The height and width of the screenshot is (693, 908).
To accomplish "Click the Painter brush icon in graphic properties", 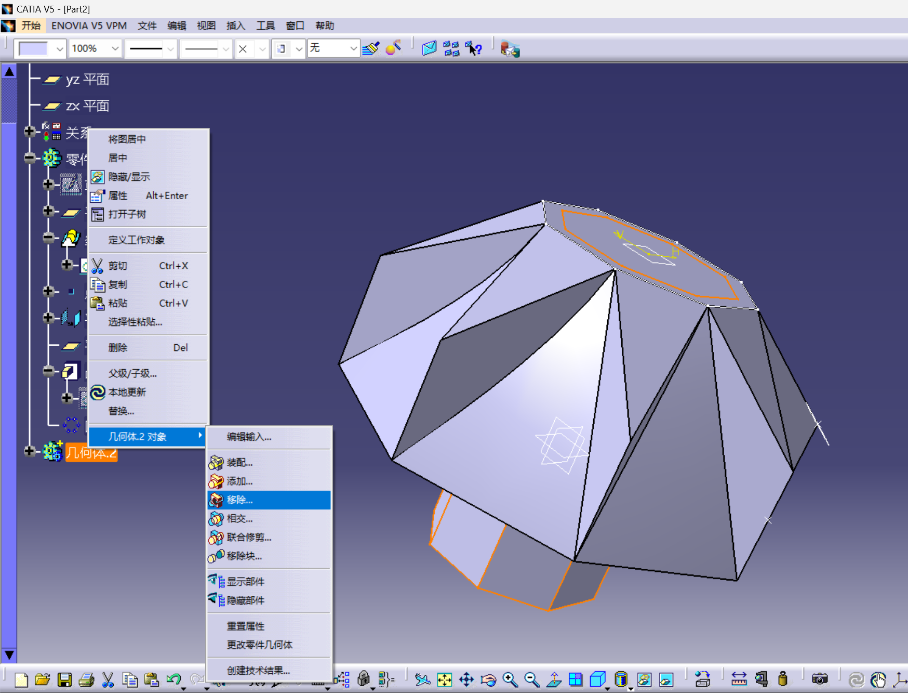I will click(x=371, y=49).
